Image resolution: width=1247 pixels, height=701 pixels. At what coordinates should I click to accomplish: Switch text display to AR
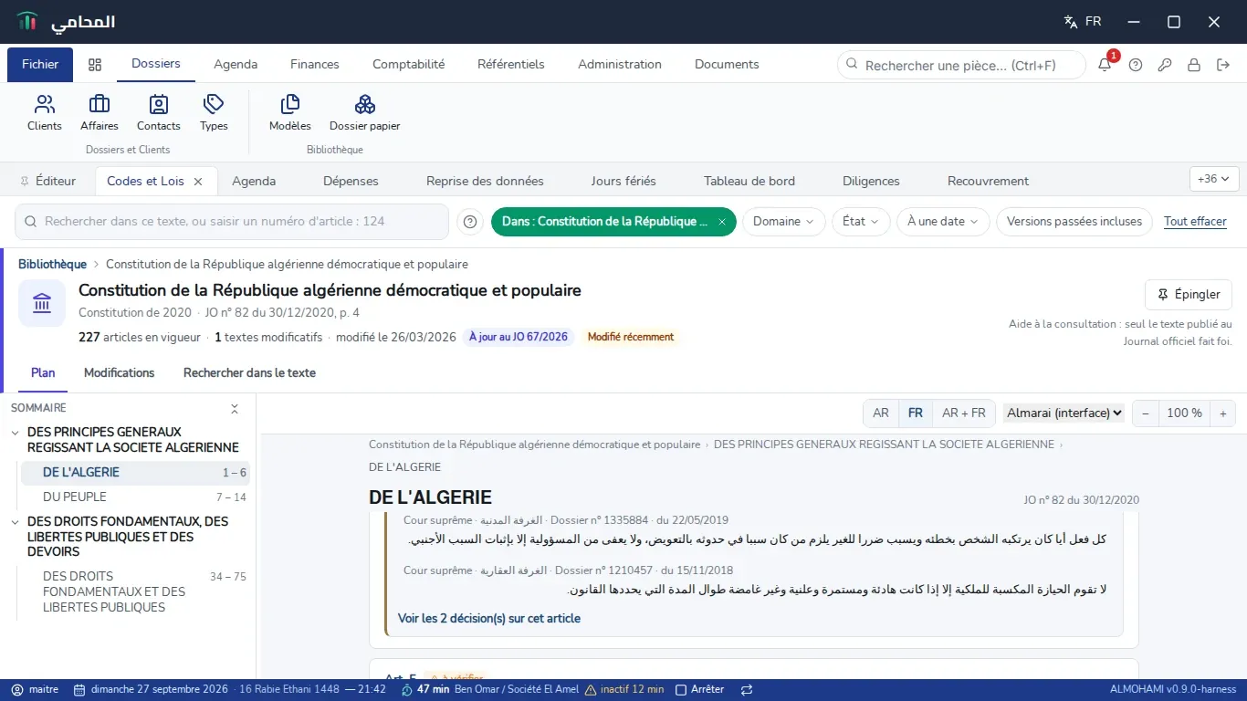881,413
